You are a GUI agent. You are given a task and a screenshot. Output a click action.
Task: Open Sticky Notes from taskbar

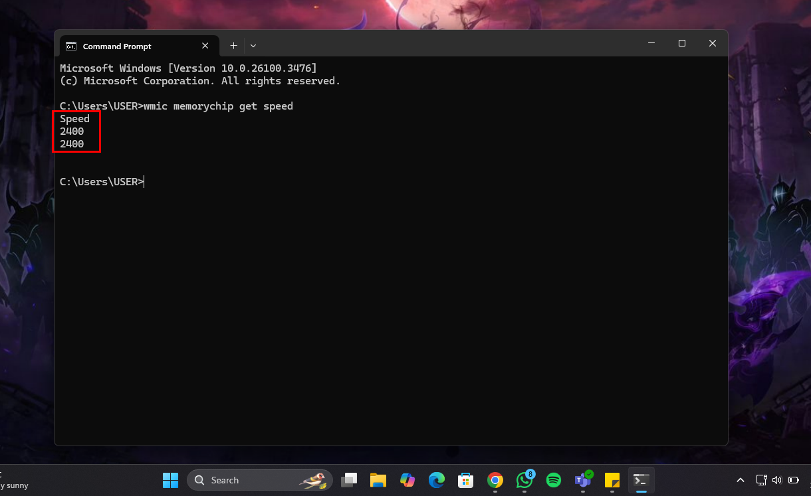coord(612,480)
